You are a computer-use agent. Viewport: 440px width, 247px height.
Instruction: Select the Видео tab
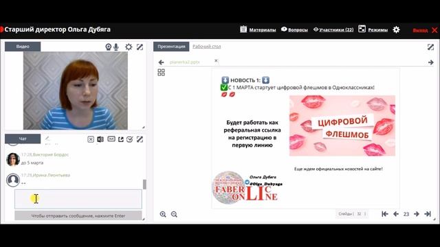coord(23,47)
